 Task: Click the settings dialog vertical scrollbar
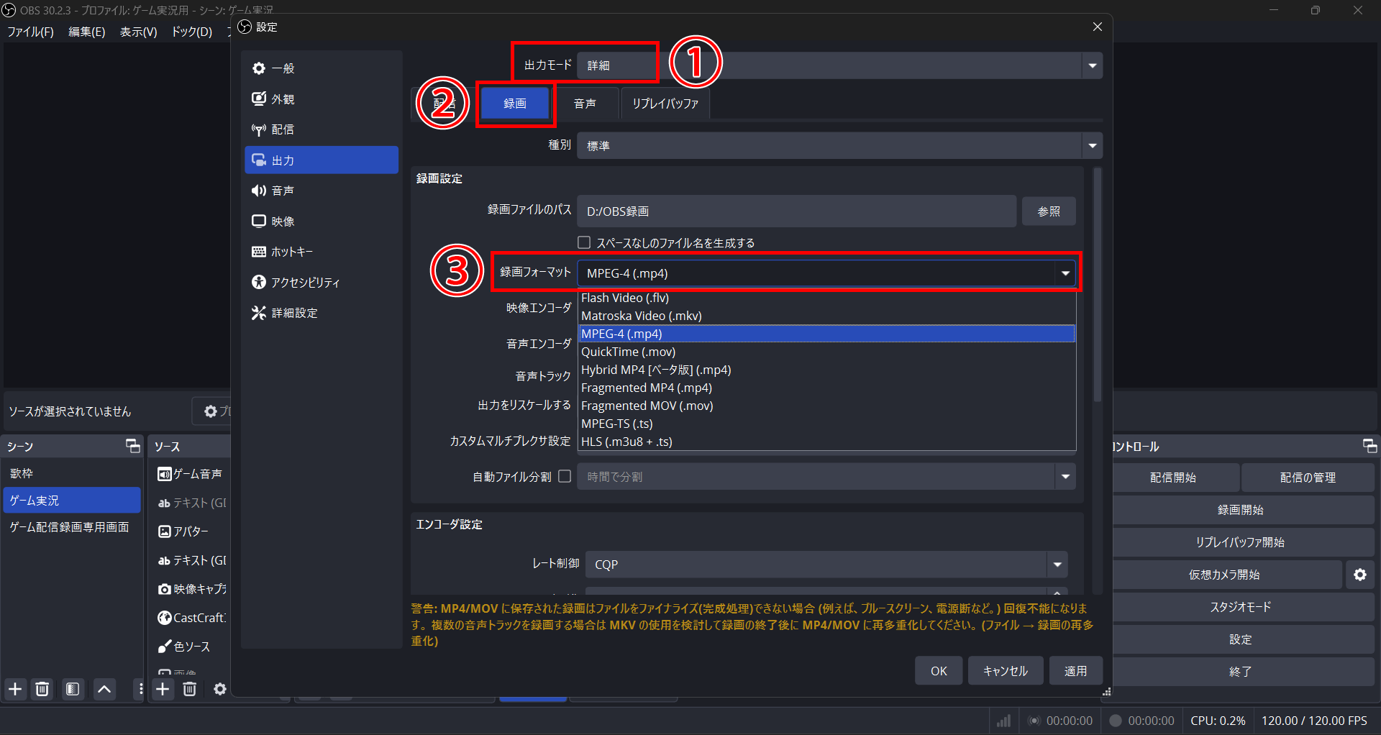tap(1097, 284)
